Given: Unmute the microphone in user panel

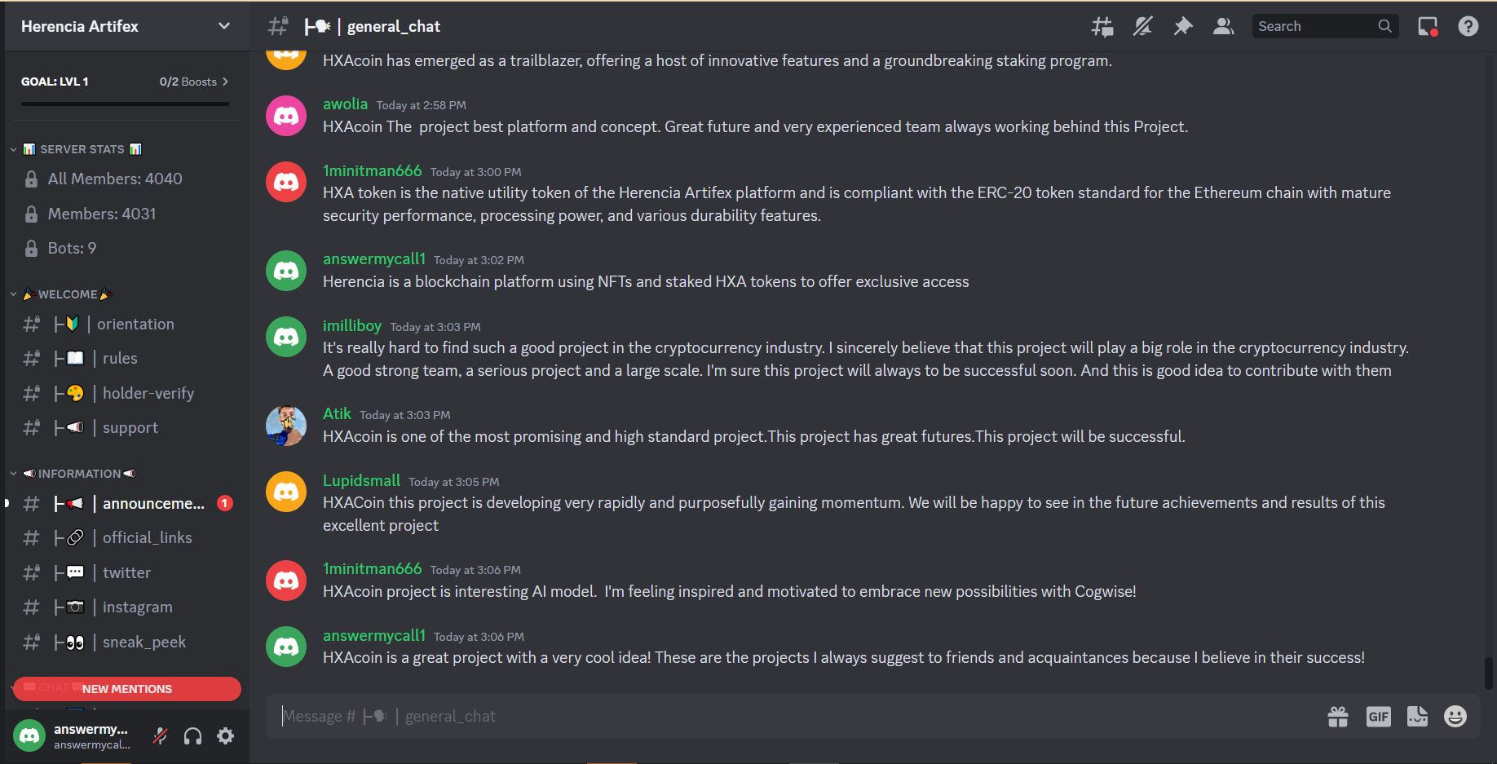Looking at the screenshot, I should tap(160, 736).
